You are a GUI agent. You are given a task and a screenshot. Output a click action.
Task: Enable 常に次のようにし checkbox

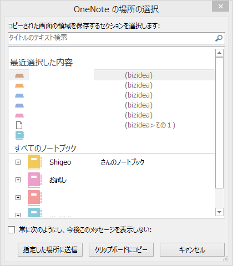(x=12, y=230)
